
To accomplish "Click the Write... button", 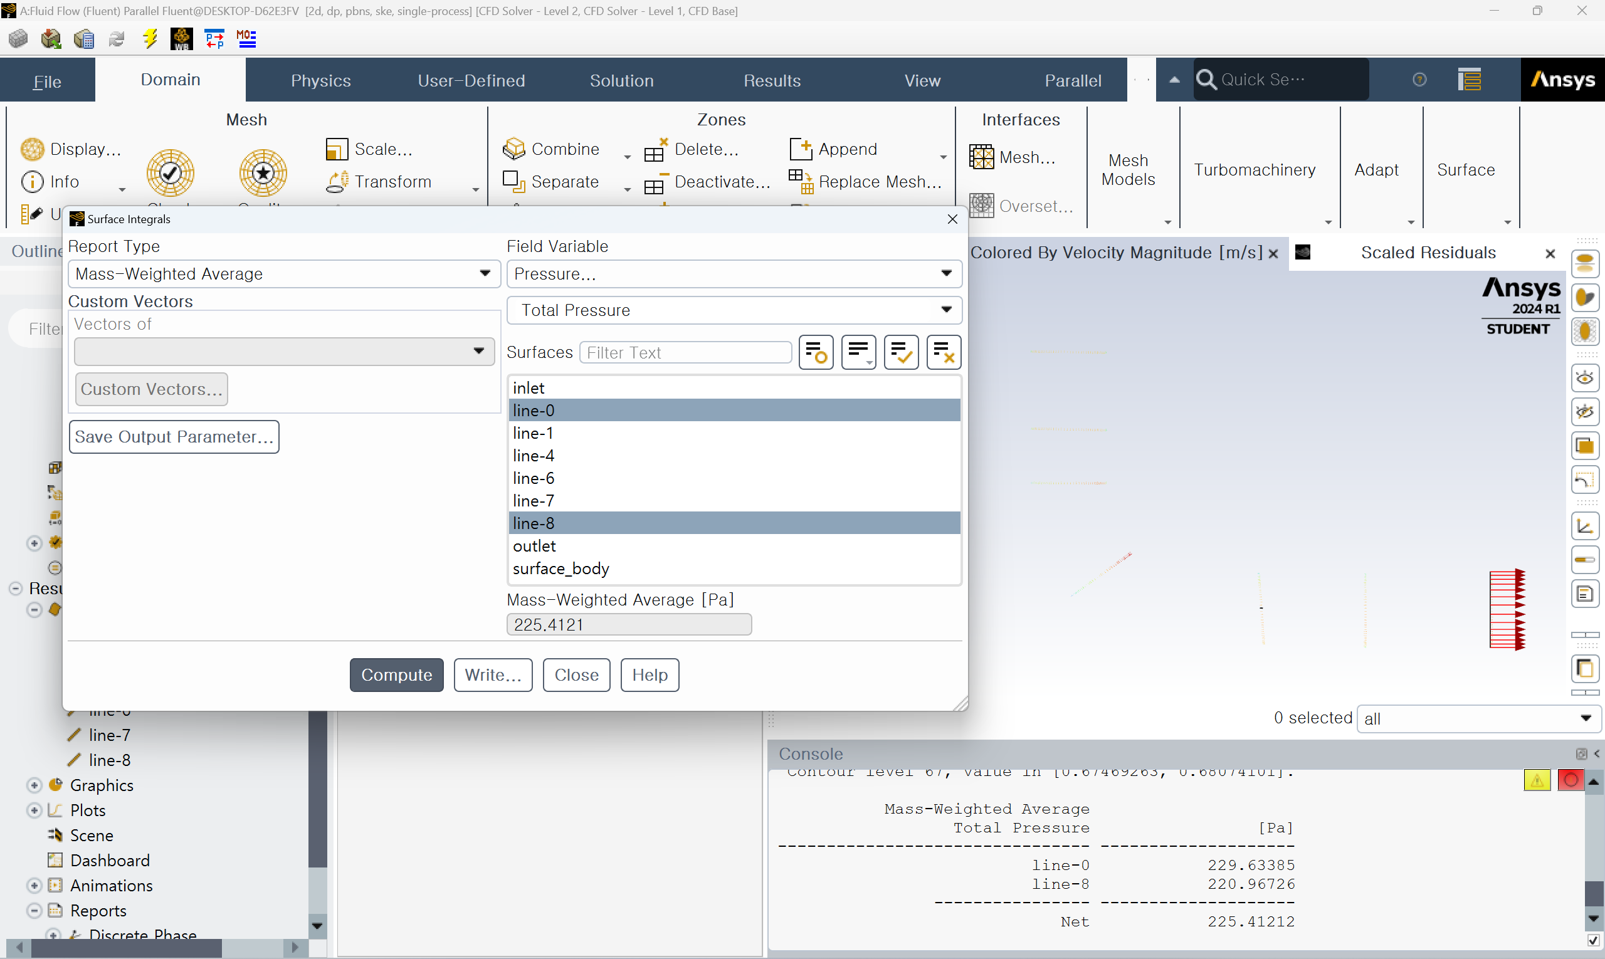I will click(x=493, y=674).
